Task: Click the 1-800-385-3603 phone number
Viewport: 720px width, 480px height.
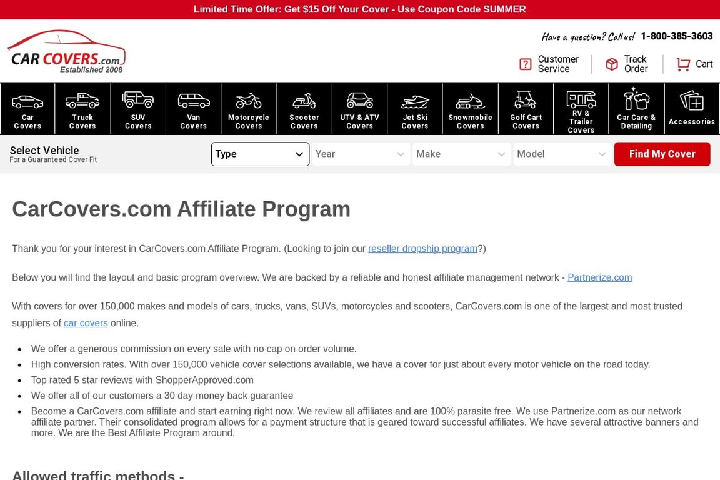Action: coord(677,36)
